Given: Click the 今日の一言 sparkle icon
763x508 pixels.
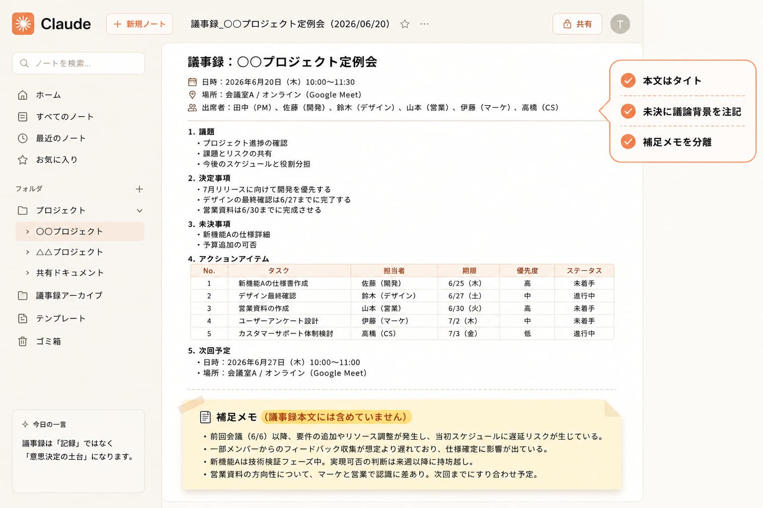Looking at the screenshot, I should [x=25, y=424].
